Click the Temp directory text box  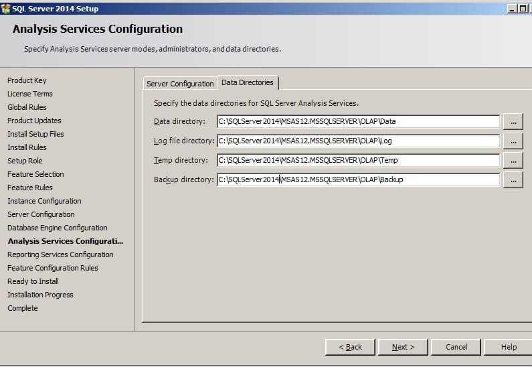click(358, 161)
